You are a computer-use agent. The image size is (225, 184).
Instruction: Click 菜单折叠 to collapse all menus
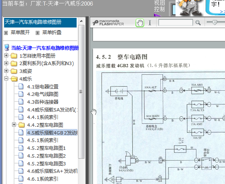point(52,32)
